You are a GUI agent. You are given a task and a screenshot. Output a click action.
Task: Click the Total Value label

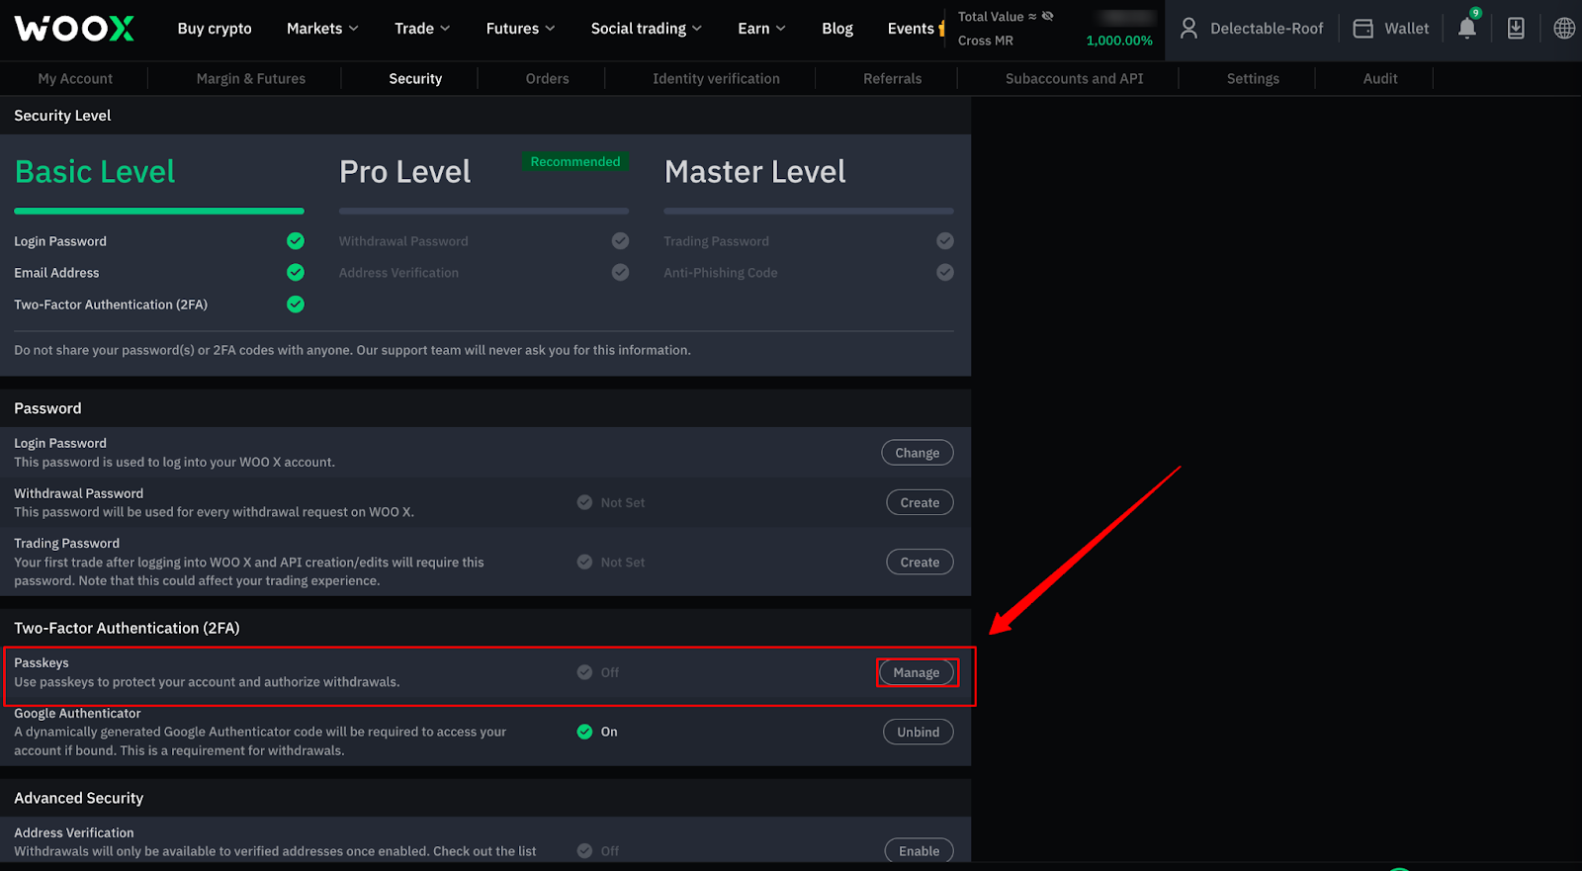(x=991, y=16)
